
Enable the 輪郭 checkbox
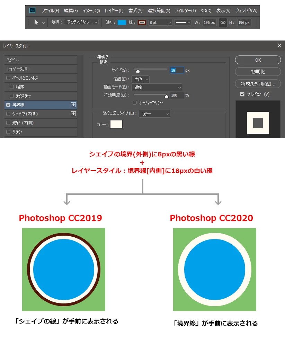(12, 87)
